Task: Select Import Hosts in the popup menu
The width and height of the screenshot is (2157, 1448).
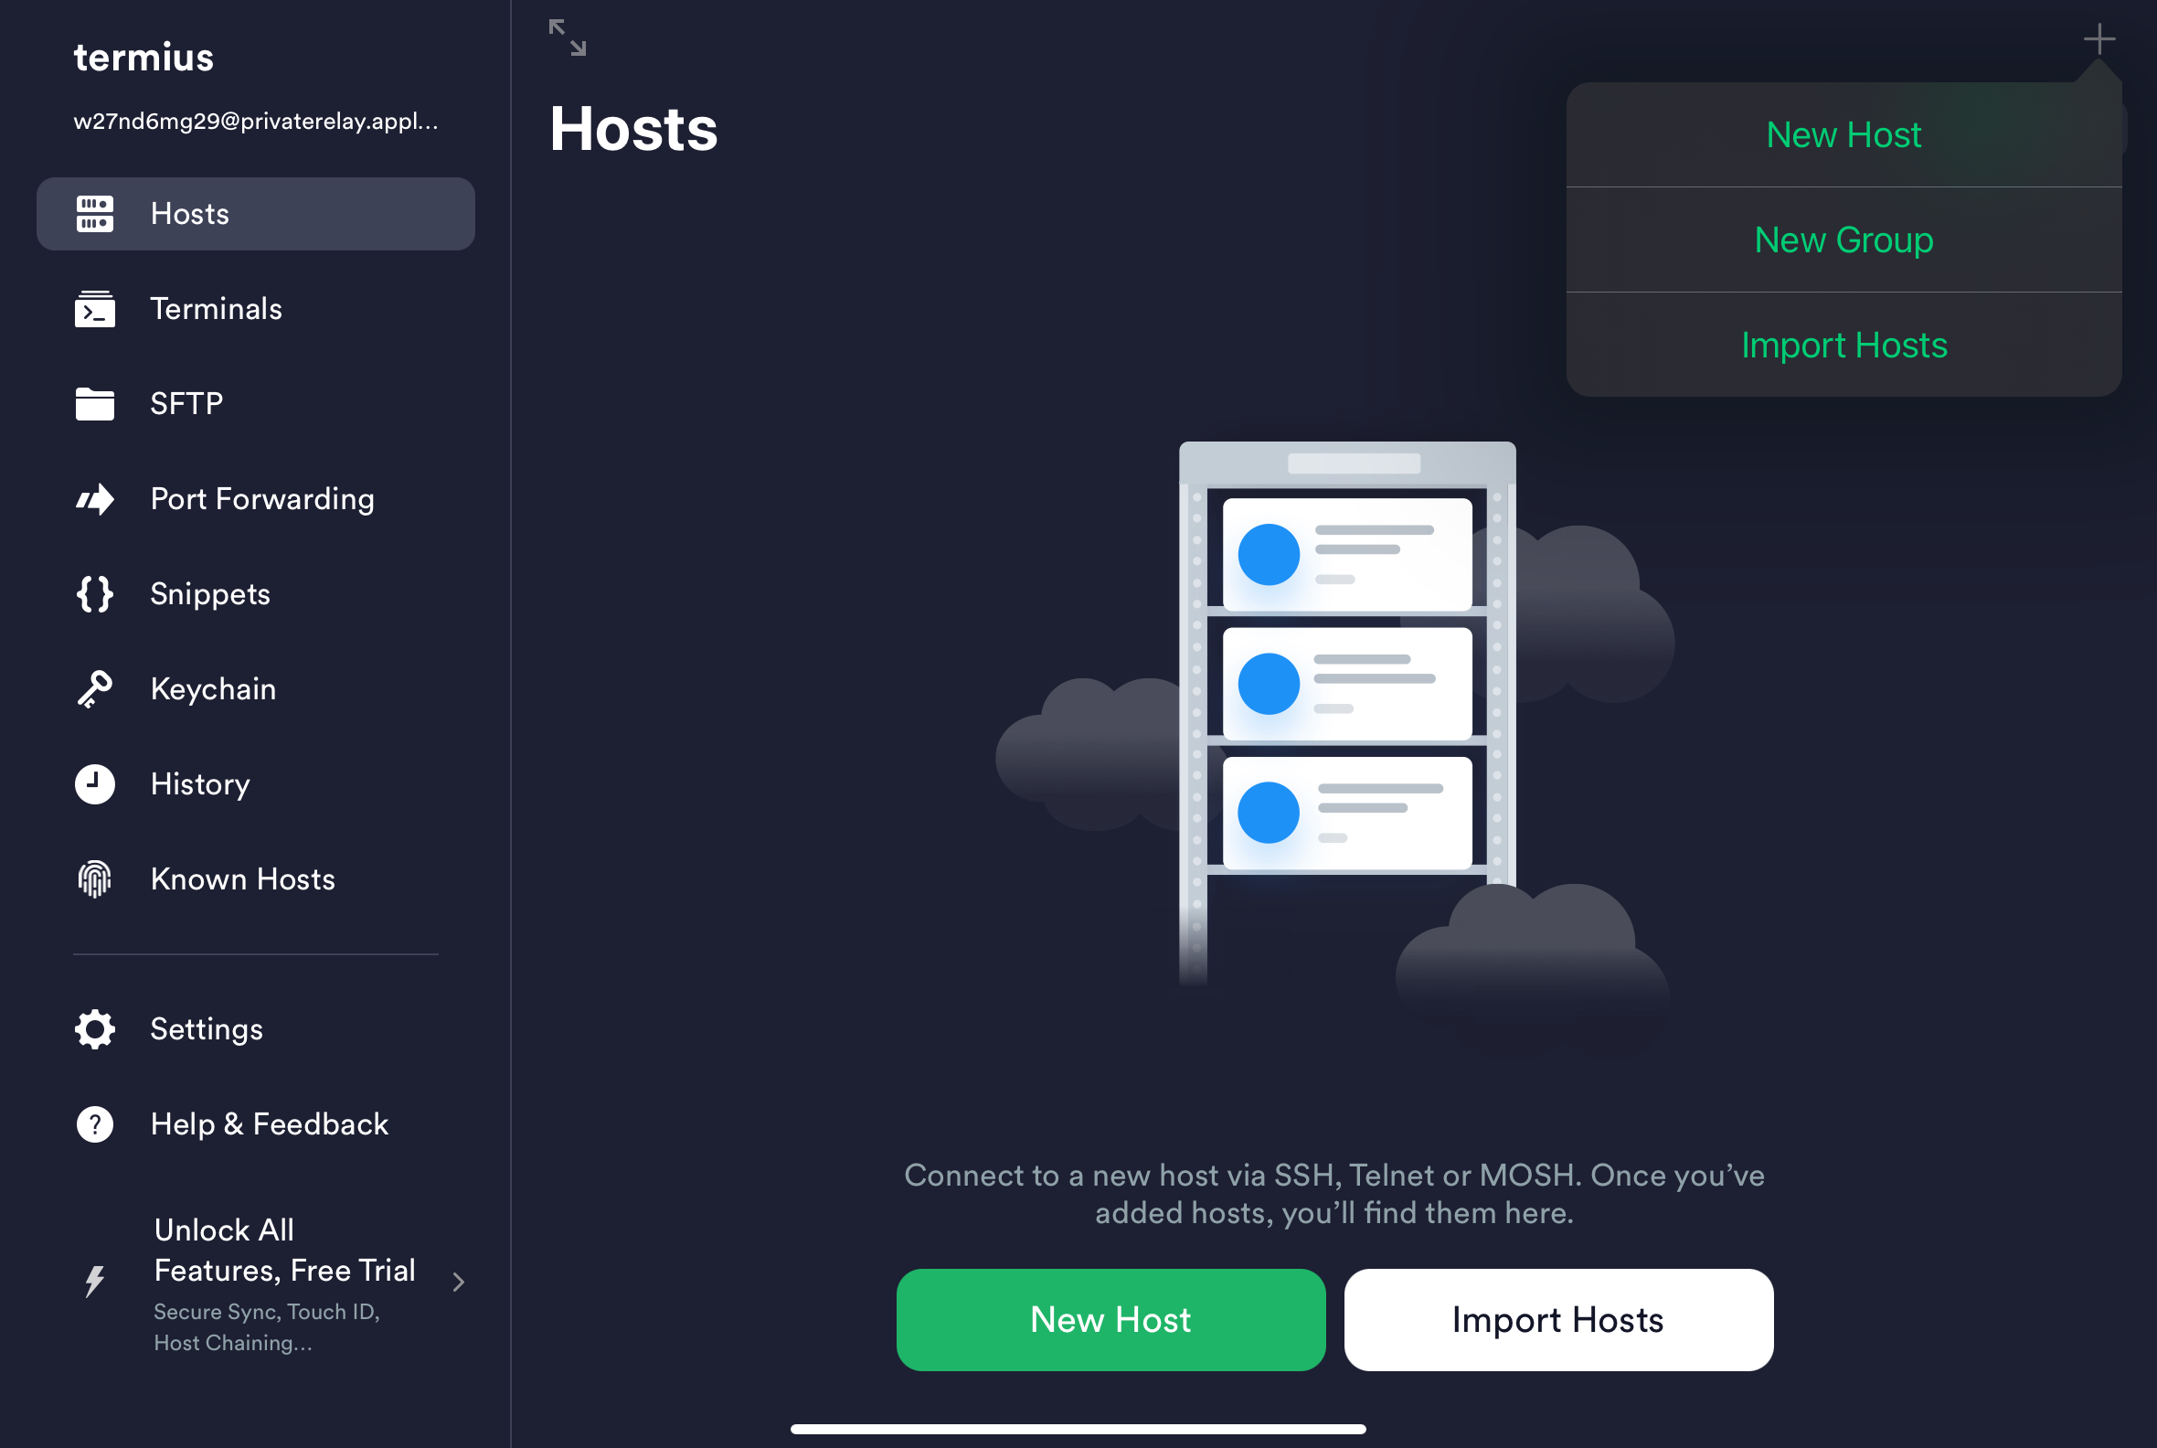Action: pos(1844,346)
